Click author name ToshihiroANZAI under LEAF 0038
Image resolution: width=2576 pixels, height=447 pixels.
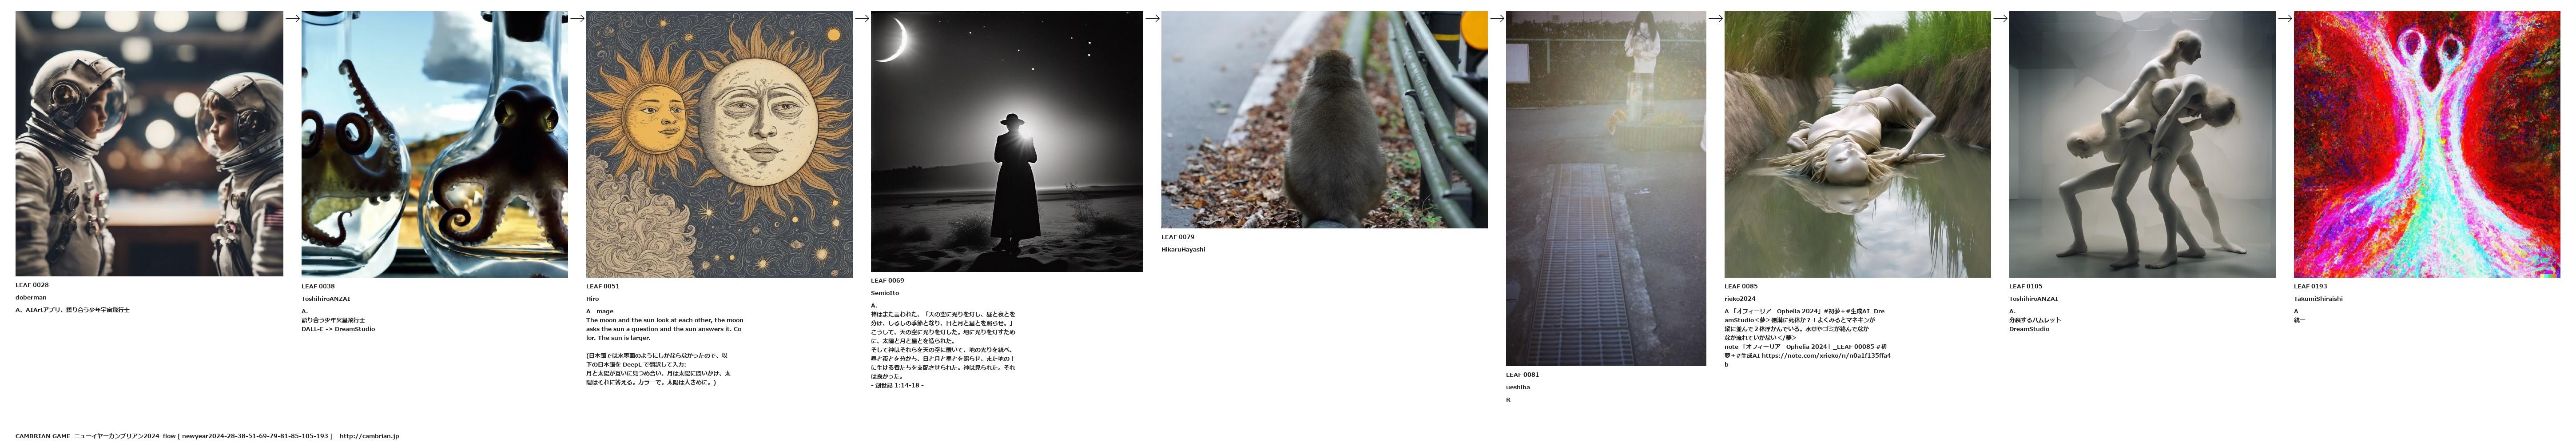pos(326,299)
